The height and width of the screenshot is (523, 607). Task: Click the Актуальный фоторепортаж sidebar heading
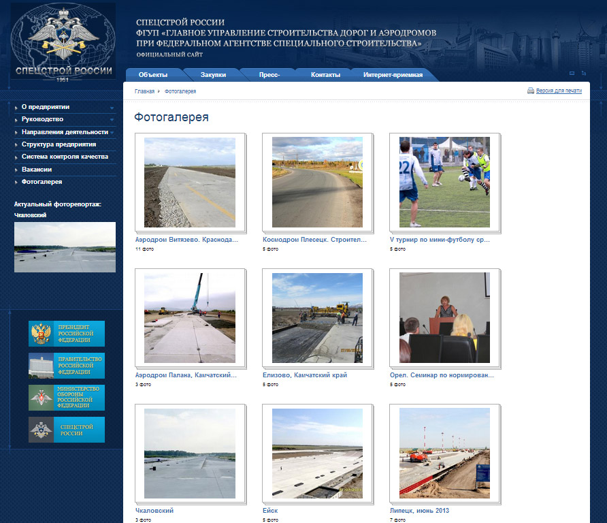pyautogui.click(x=58, y=204)
